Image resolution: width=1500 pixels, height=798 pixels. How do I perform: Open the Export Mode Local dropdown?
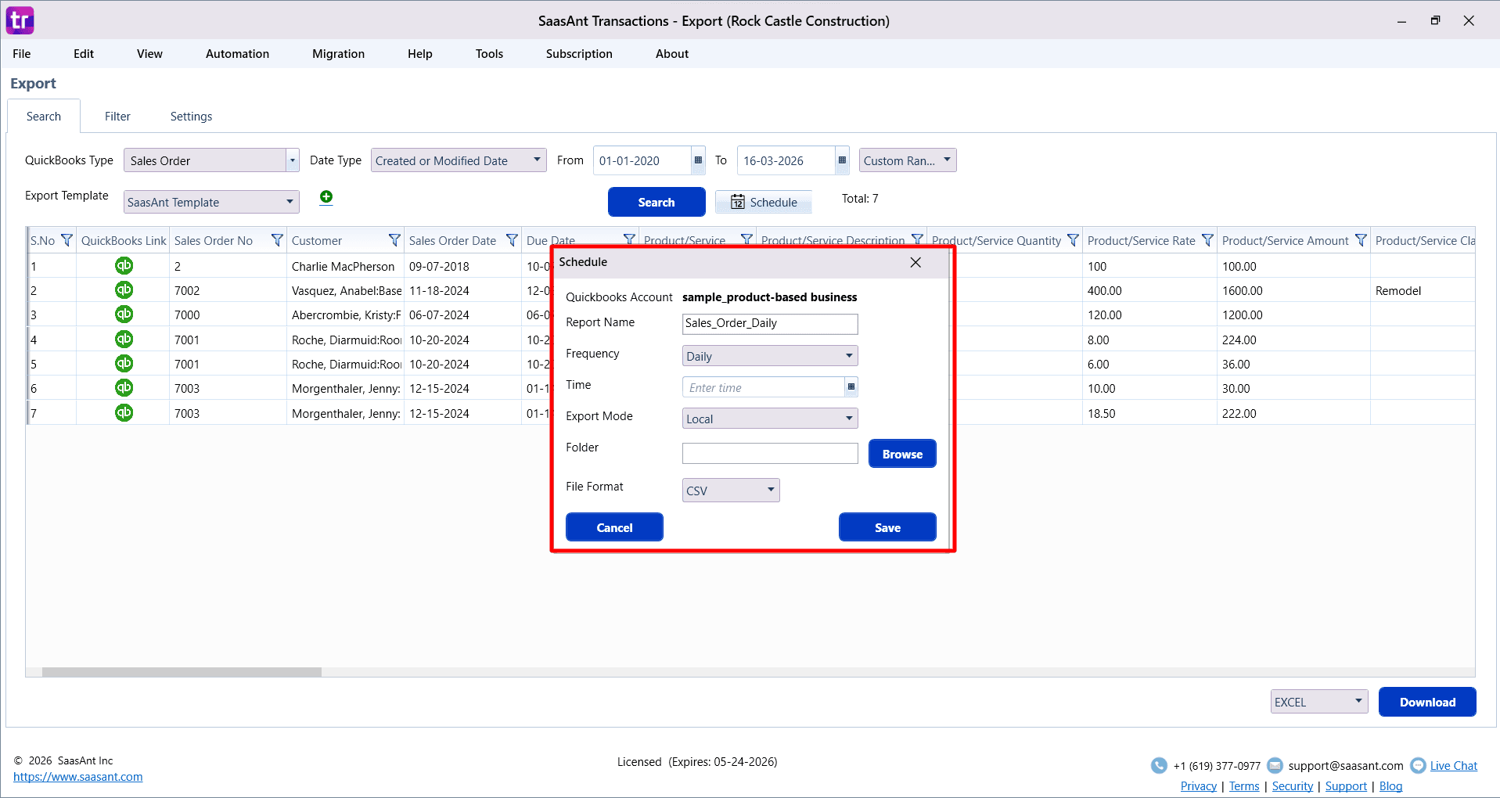coord(770,419)
